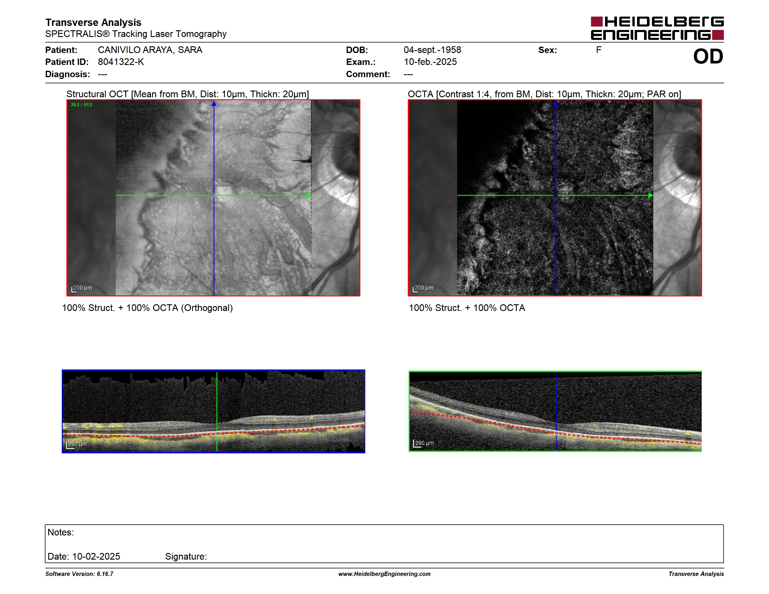Click Software Version: 6.16.7 footer
The width and height of the screenshot is (769, 594).
(79, 574)
